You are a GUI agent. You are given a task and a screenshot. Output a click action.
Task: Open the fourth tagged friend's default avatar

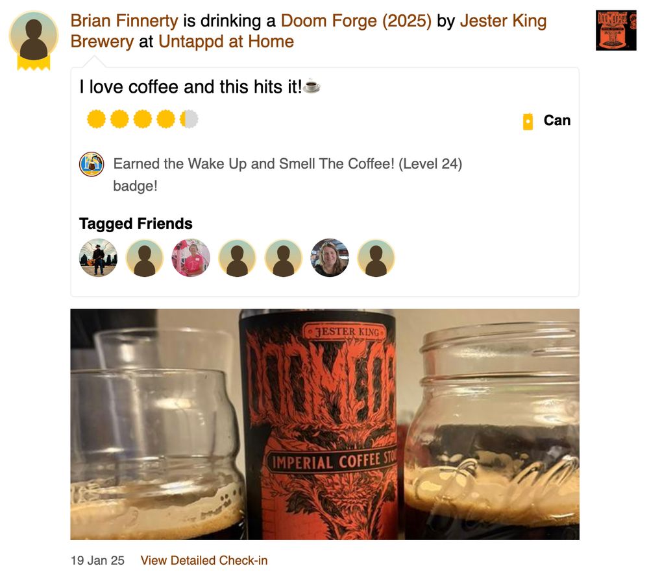[x=237, y=257]
